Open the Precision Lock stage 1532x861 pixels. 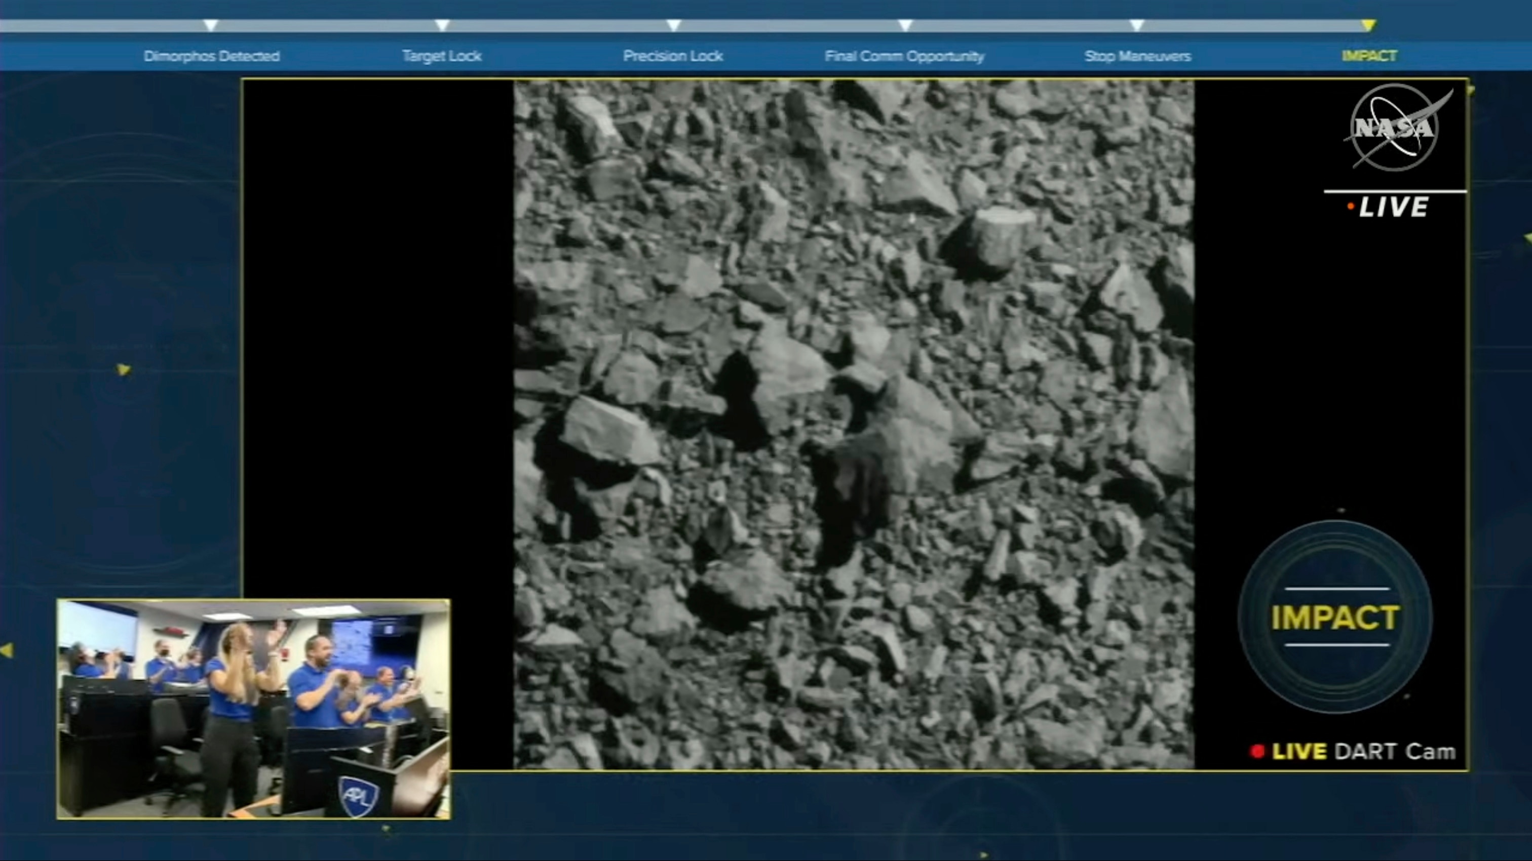point(673,56)
